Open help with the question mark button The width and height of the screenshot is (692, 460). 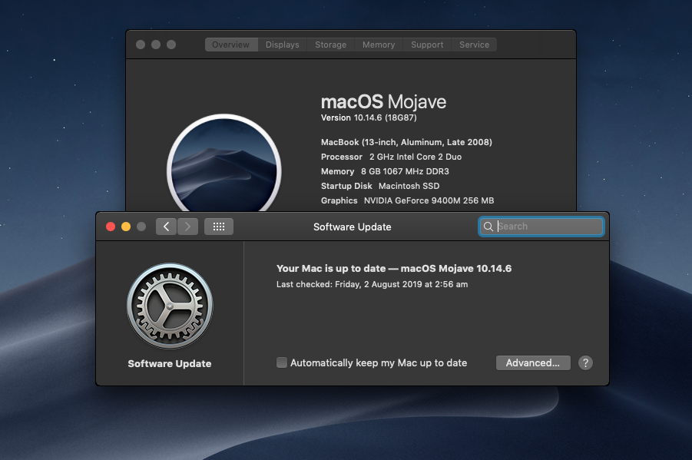pos(585,363)
